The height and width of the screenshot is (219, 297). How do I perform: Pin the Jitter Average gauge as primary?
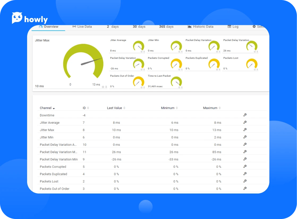144,52
